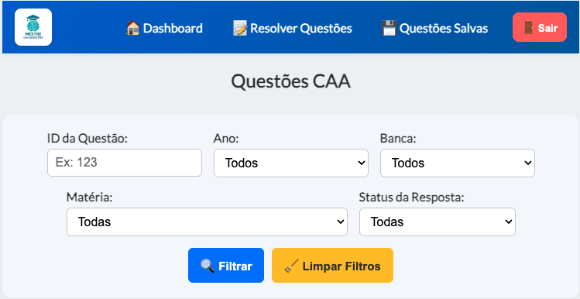Click the "Banca:" label

(398, 139)
